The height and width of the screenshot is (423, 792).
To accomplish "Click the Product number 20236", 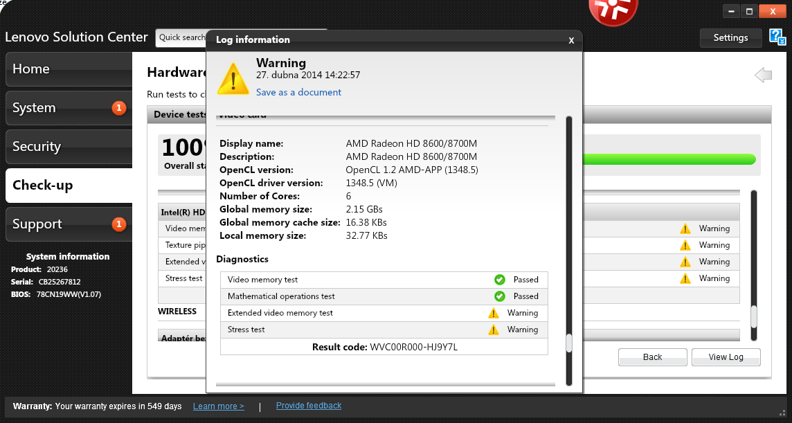I will coord(57,270).
